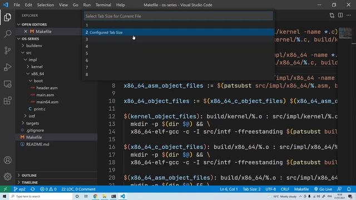356x200 pixels.
Task: Open the Source Control view icon
Action: point(7,51)
